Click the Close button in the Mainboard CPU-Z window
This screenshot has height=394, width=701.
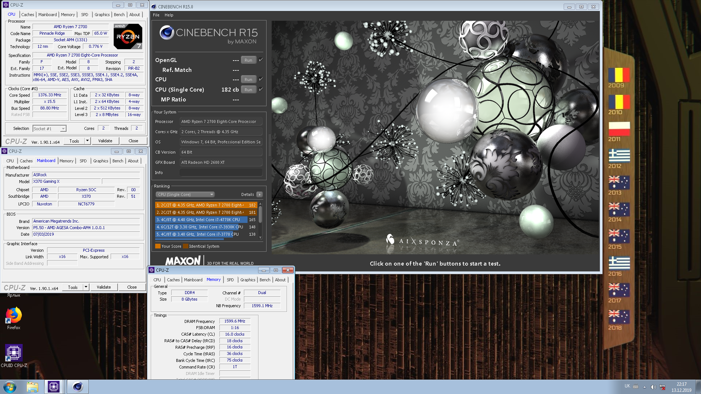click(132, 287)
